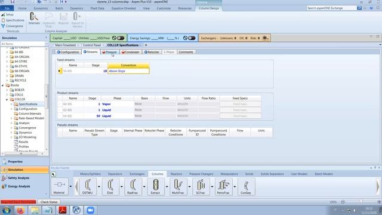This screenshot has height=215, width=382.
Task: Open Firefox from the taskbar
Action: [x=21, y=210]
